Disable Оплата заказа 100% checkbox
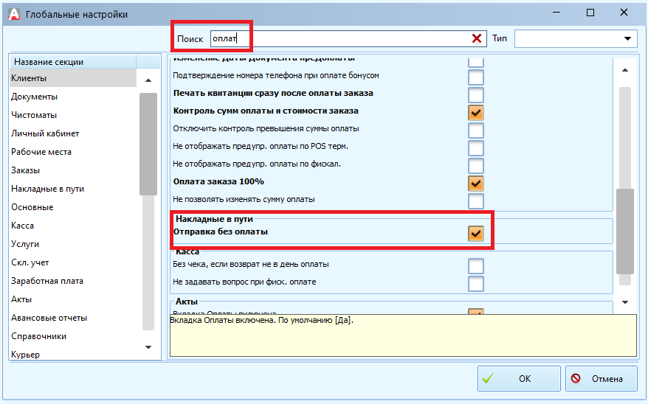Screen dimensions: 648x404 click(x=476, y=183)
